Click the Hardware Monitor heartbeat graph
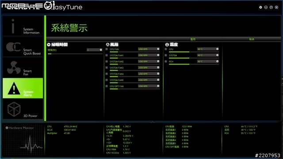 31,144
